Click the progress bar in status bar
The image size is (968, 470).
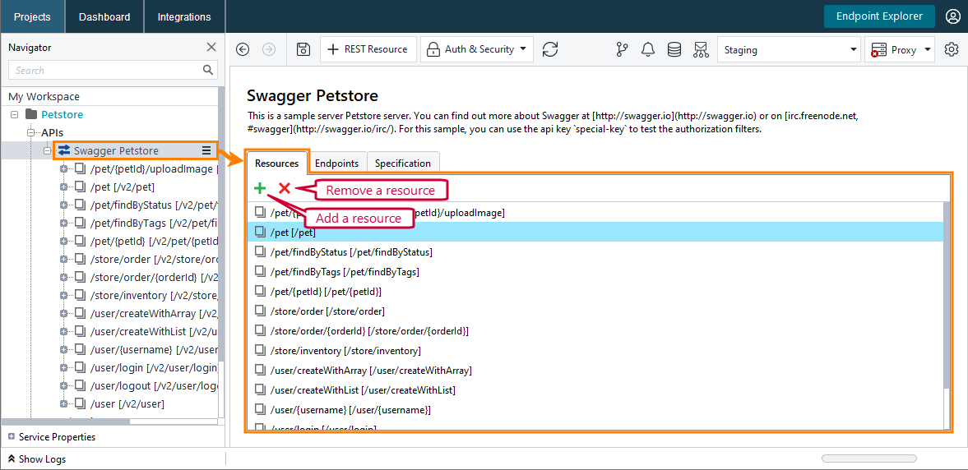coord(869,458)
